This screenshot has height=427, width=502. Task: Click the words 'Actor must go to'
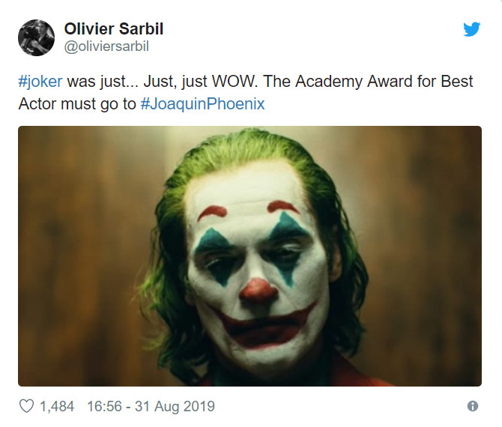77,103
